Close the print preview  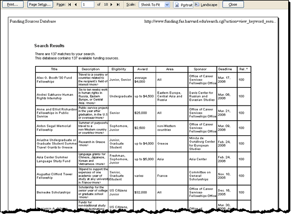click(x=233, y=5)
